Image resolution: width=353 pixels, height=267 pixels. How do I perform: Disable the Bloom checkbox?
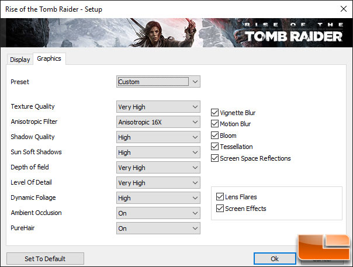pos(214,136)
